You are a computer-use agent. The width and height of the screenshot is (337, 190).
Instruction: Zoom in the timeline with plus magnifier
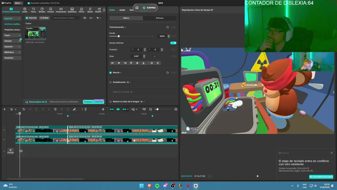[x=176, y=109]
